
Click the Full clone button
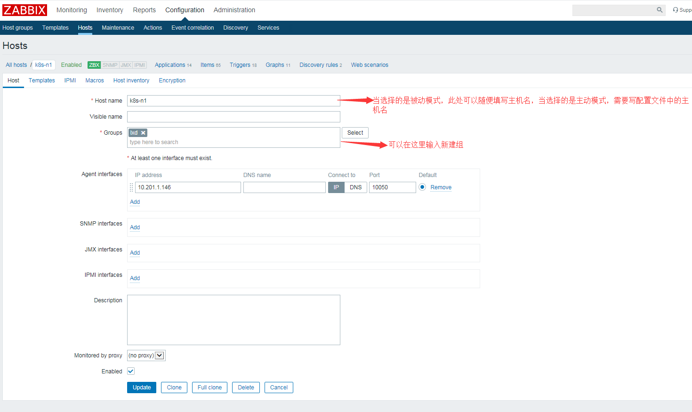point(209,388)
